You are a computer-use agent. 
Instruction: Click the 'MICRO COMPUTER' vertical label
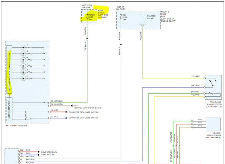(9, 109)
